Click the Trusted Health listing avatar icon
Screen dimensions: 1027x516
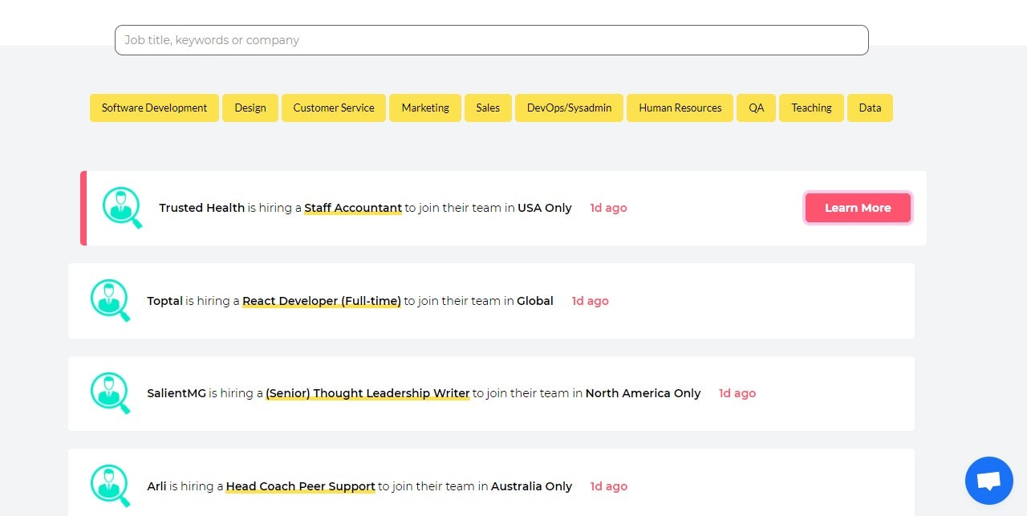coord(122,208)
